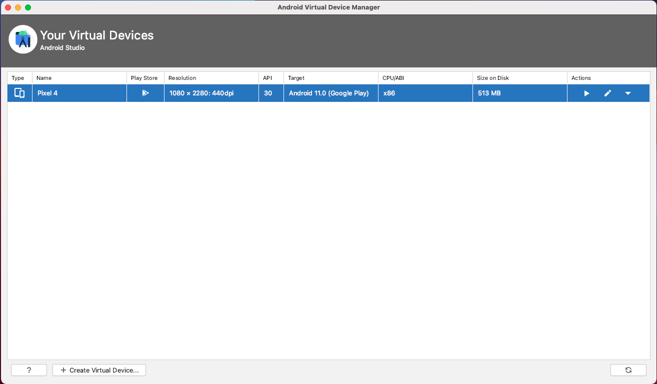Click the API value 30 cell

(271, 93)
